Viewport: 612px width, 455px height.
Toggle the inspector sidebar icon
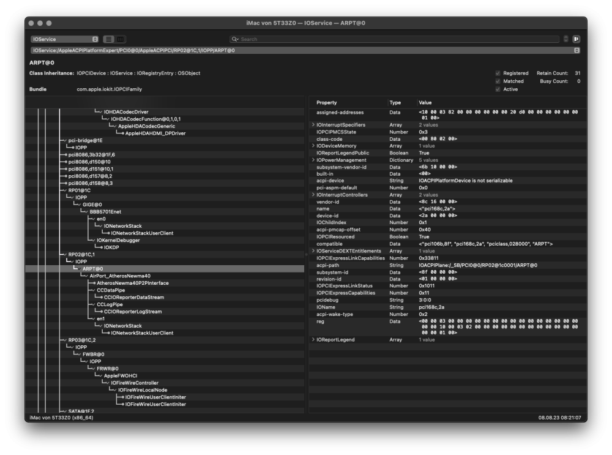point(576,39)
